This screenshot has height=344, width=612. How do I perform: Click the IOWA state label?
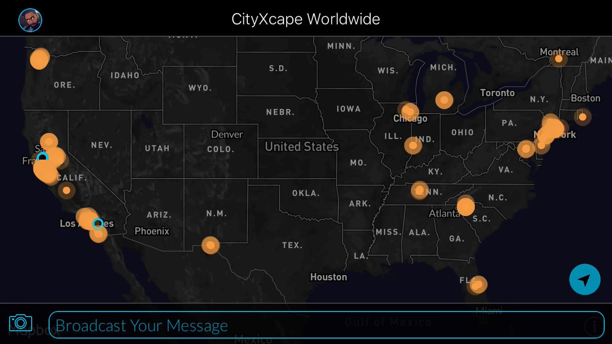[x=348, y=109]
